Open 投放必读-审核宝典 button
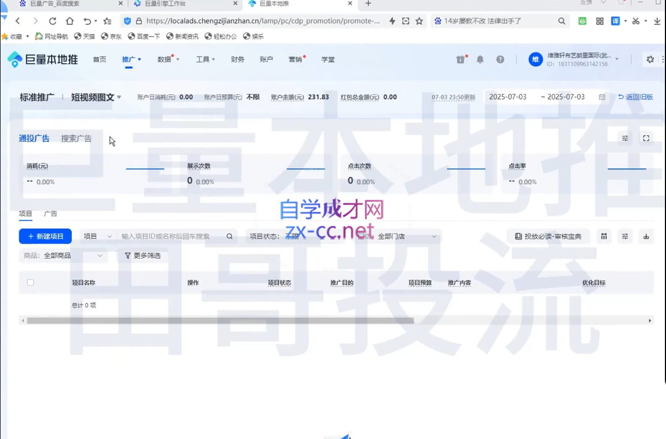Image resolution: width=666 pixels, height=439 pixels. (548, 236)
